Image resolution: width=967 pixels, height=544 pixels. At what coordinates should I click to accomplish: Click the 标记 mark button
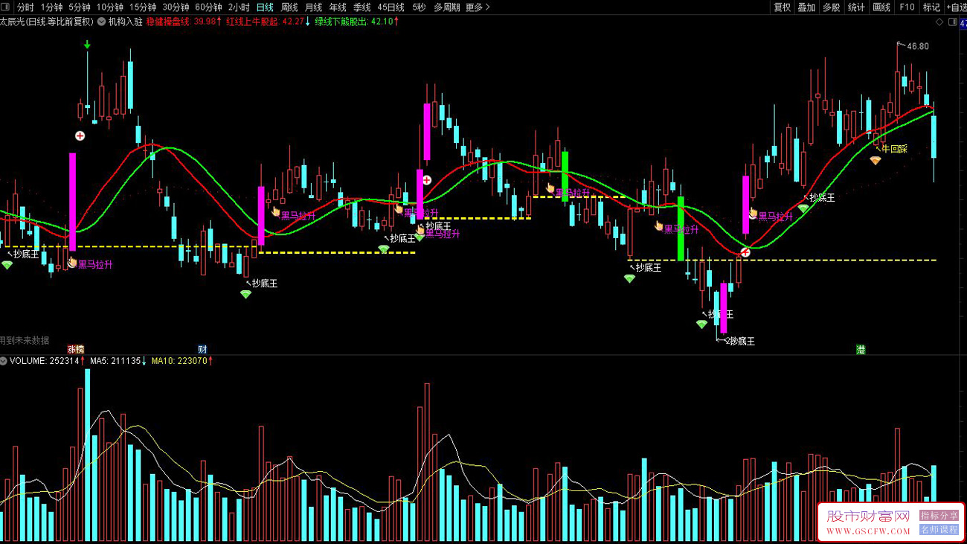931,7
